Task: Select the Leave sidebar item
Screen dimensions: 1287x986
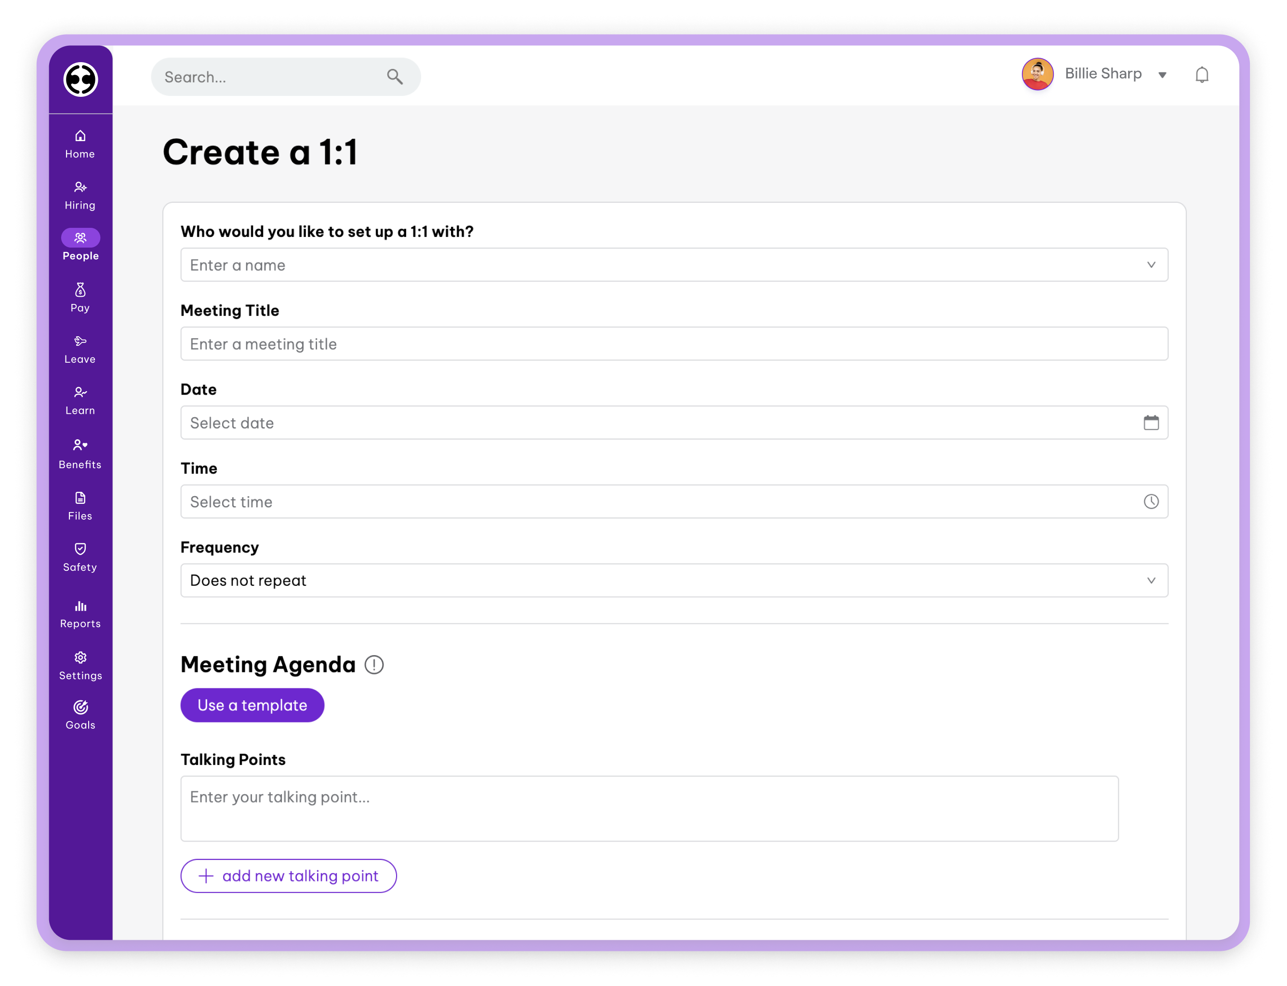Action: [x=80, y=349]
